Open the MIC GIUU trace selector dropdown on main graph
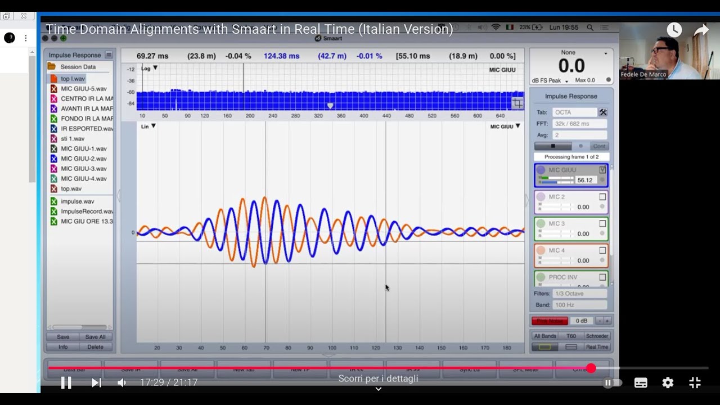Image resolution: width=720 pixels, height=405 pixels. [x=505, y=127]
